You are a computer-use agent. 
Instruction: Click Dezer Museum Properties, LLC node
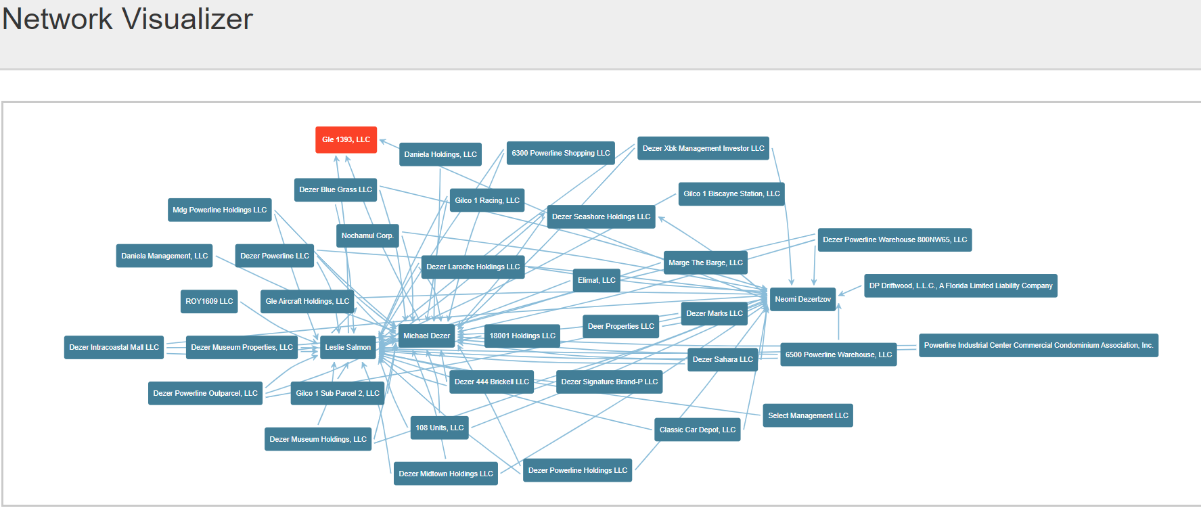point(242,347)
